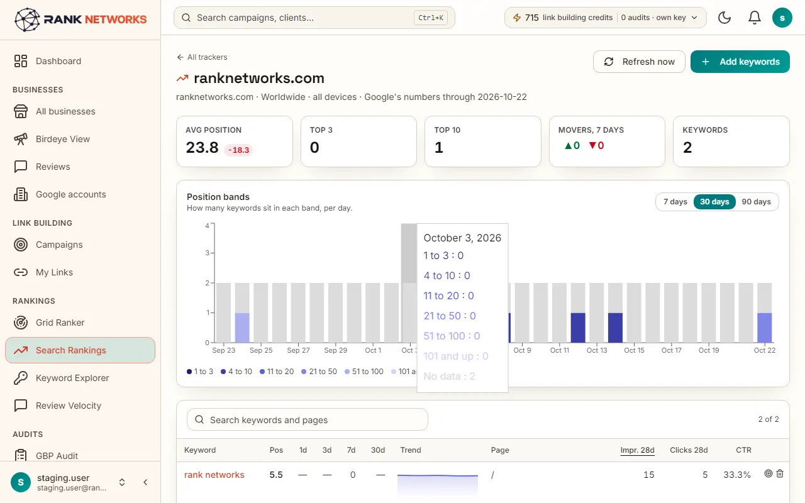Switch chart range to 90 days

756,202
